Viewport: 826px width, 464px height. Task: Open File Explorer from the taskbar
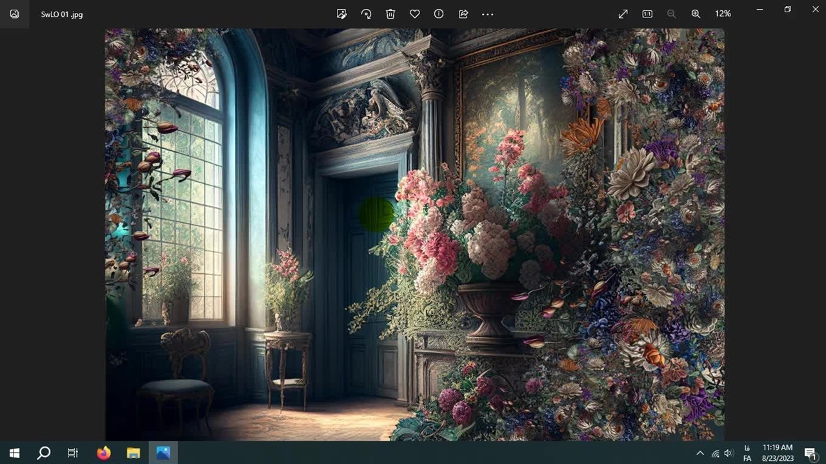(134, 453)
